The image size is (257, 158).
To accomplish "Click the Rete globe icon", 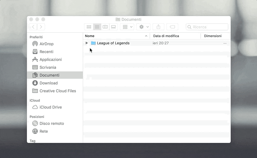I will click(35, 131).
